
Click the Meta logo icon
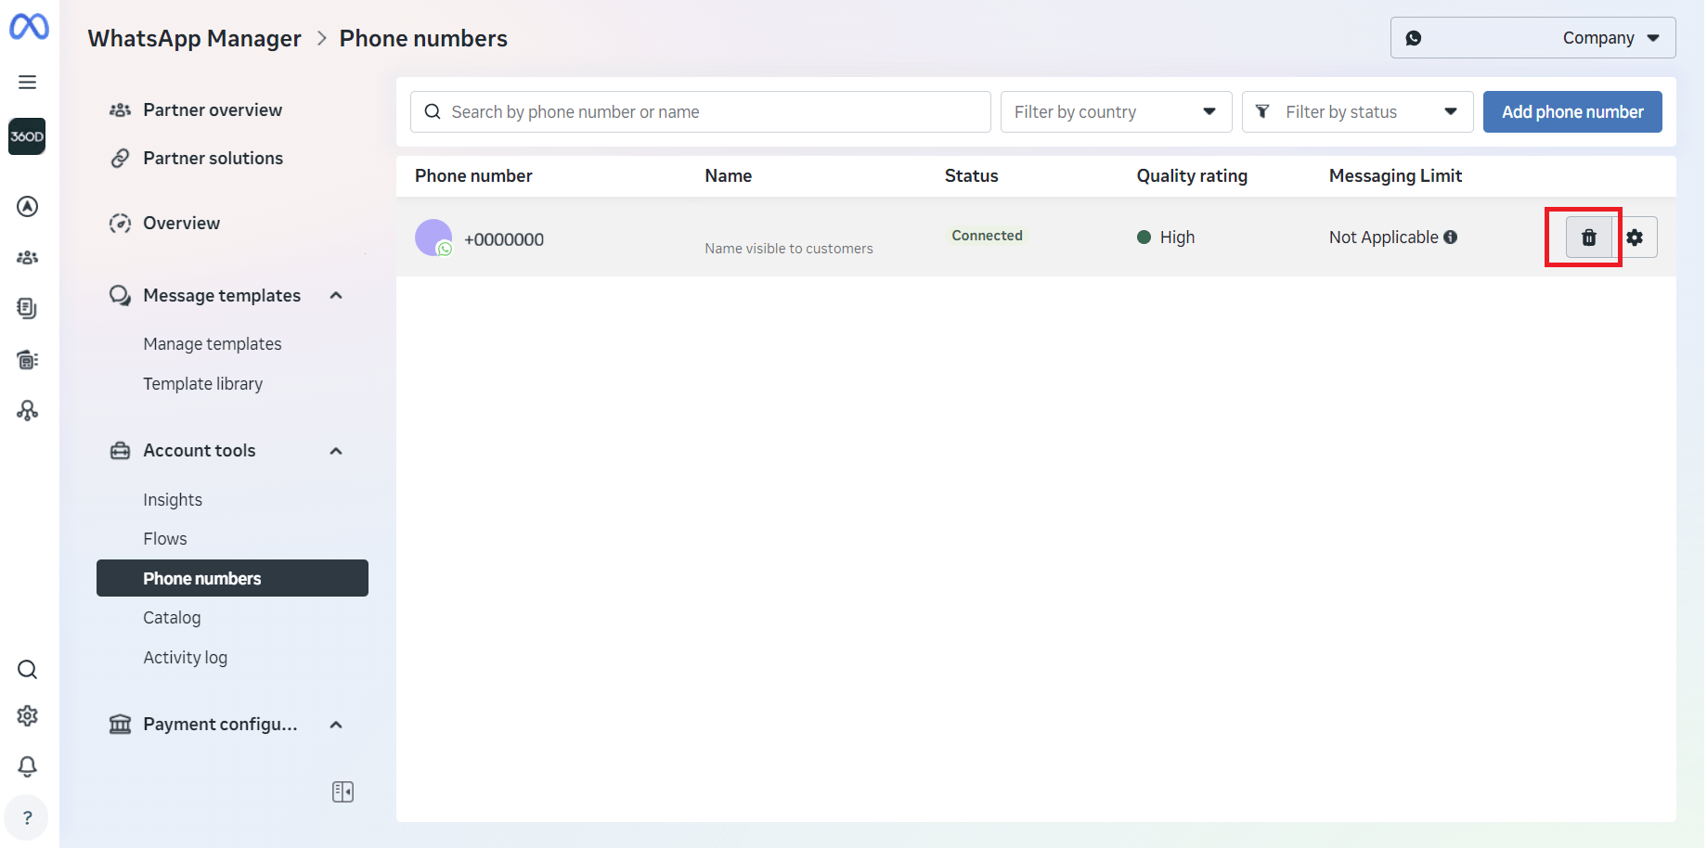[x=29, y=27]
